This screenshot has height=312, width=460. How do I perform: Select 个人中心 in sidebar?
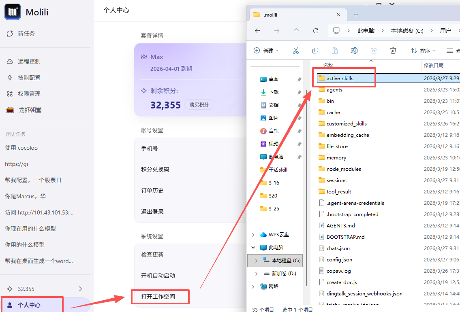(x=29, y=305)
